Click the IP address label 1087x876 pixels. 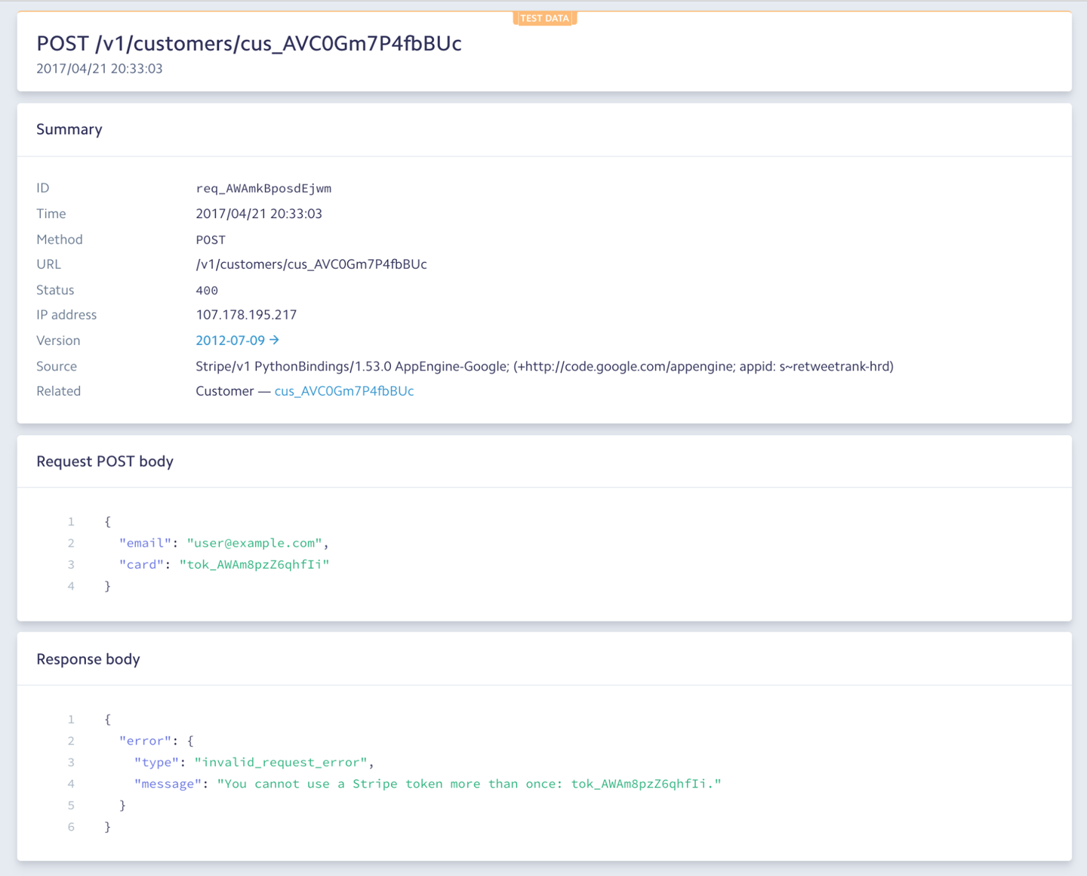pos(66,315)
